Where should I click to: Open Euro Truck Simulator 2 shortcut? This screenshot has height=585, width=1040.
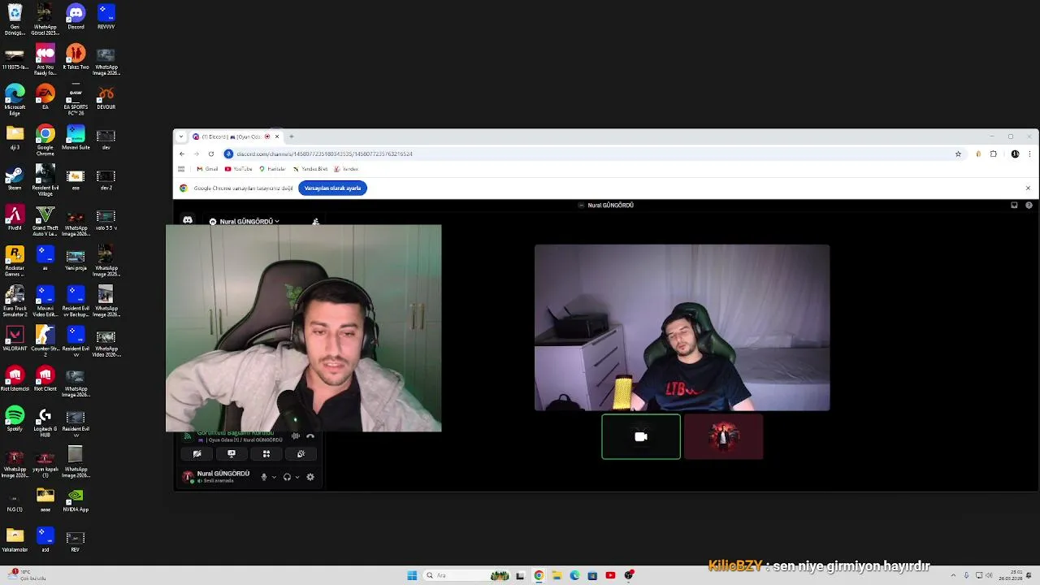pyautogui.click(x=15, y=301)
